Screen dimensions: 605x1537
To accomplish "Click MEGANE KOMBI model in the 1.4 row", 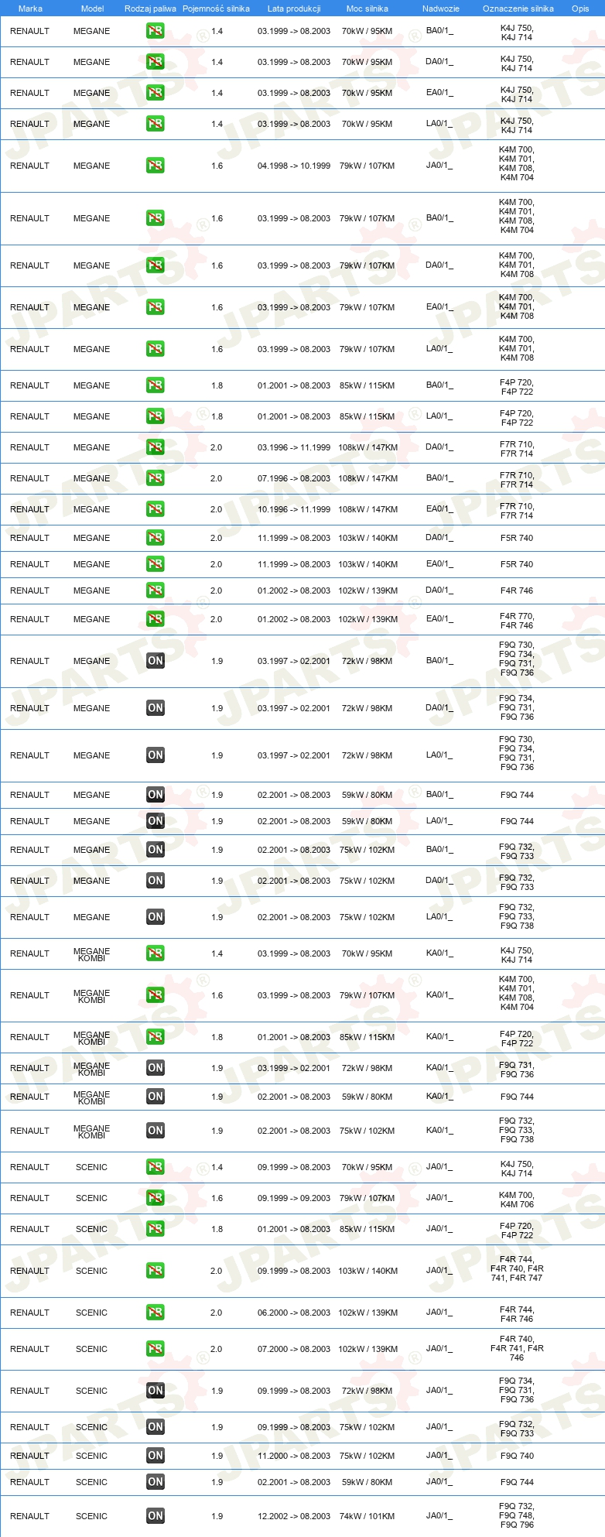I will pyautogui.click(x=91, y=954).
